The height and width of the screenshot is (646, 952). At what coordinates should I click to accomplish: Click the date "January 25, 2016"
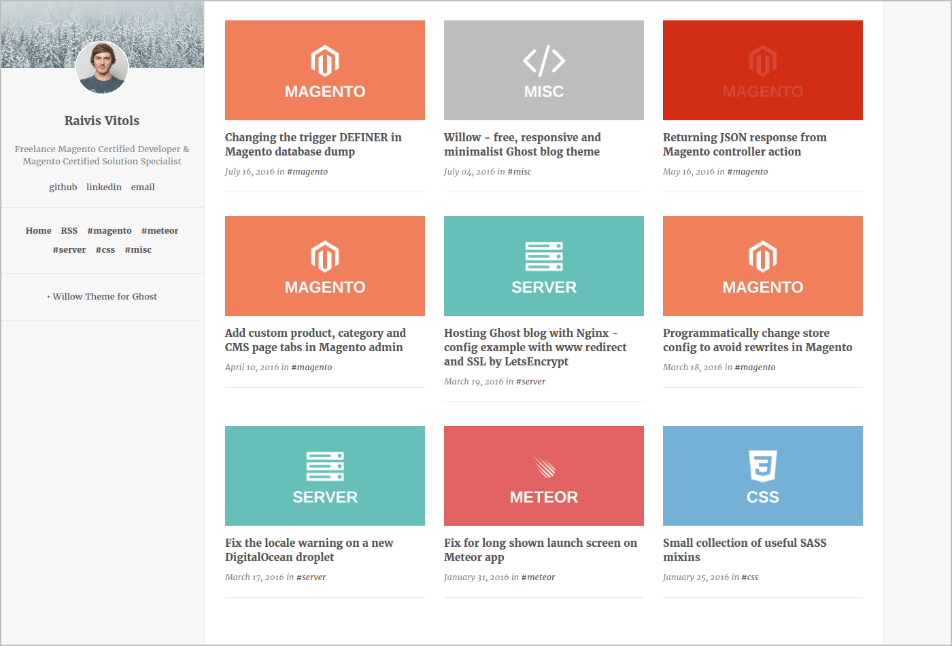(696, 577)
